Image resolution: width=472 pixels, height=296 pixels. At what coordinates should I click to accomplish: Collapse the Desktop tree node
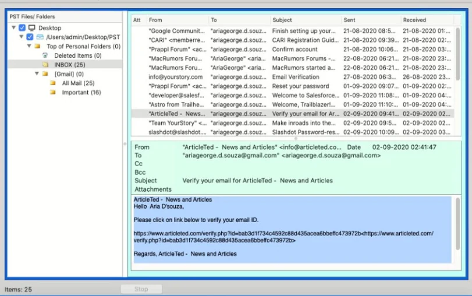(13, 27)
